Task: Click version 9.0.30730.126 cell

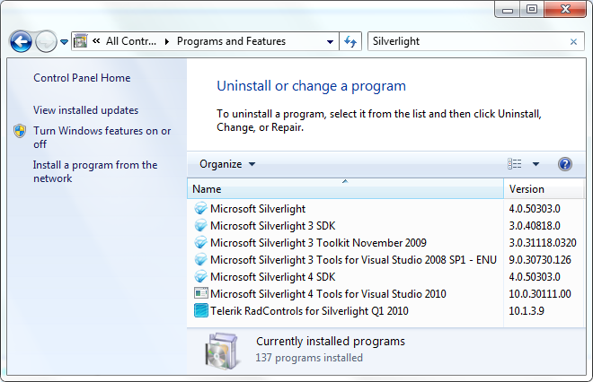Action: click(x=540, y=260)
